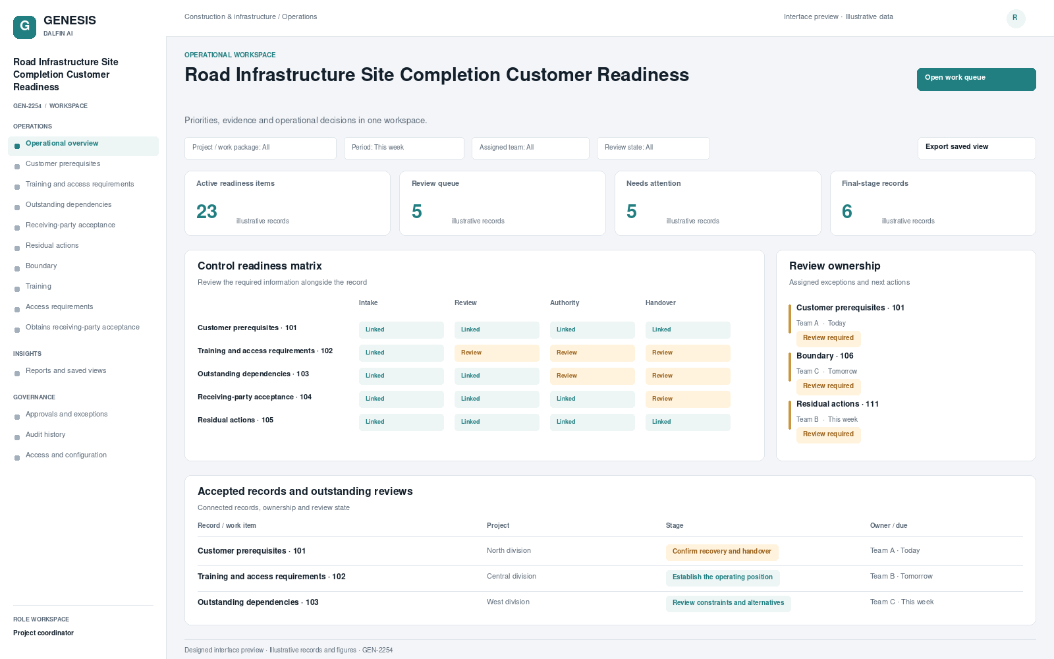Open Access and configuration
This screenshot has width=1054, height=659.
tap(83, 455)
